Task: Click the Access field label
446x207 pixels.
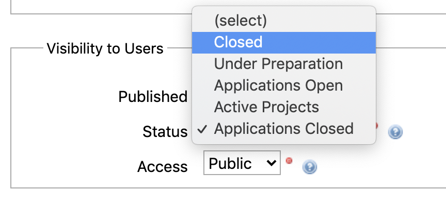Action: coord(163,167)
